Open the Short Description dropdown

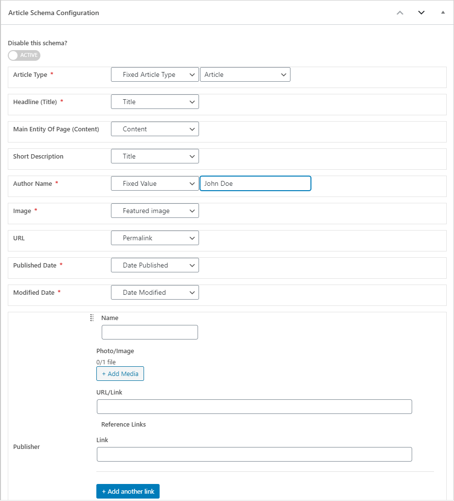pyautogui.click(x=155, y=156)
